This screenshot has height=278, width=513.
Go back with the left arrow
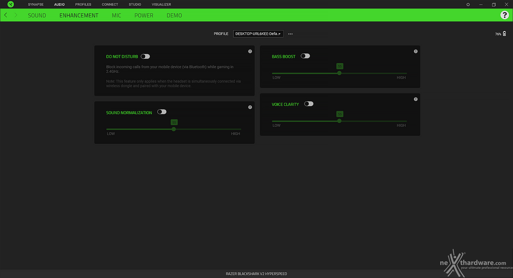pyautogui.click(x=6, y=15)
